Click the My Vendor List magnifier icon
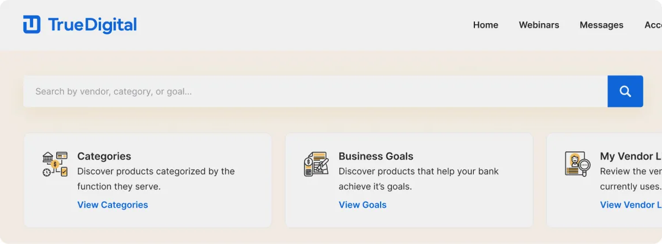 tap(578, 164)
